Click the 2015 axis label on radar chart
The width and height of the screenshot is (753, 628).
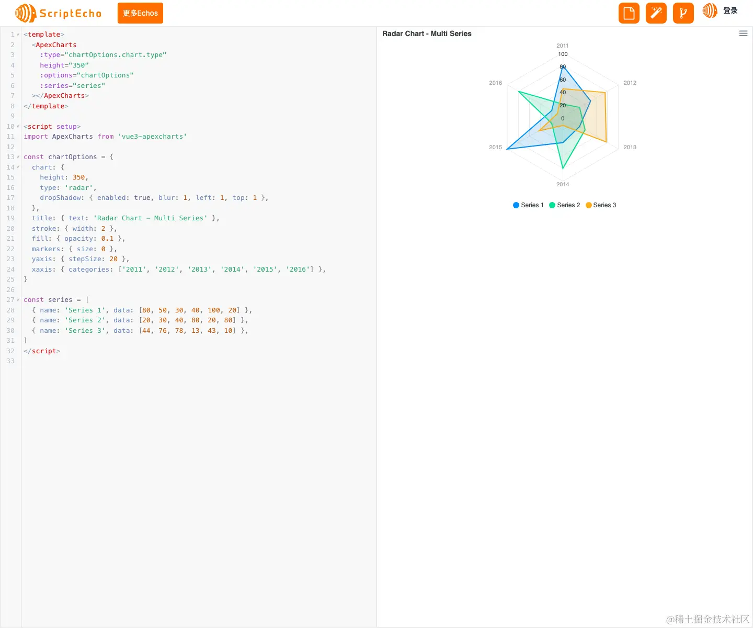click(496, 147)
